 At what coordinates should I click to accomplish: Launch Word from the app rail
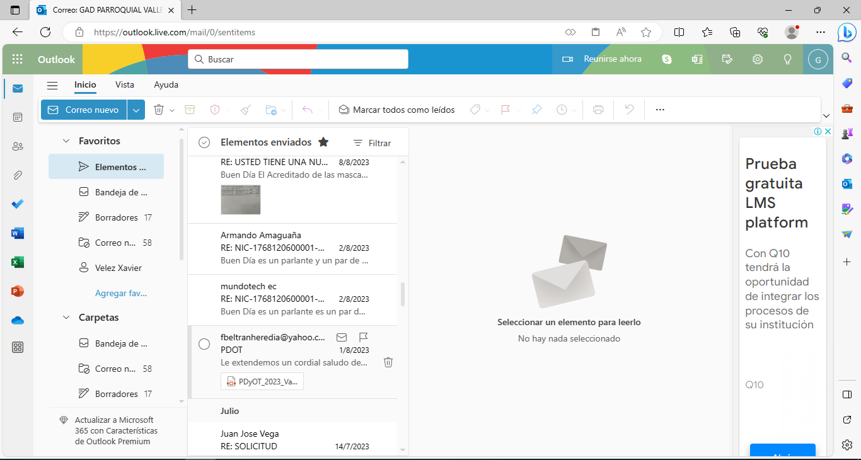click(x=18, y=233)
